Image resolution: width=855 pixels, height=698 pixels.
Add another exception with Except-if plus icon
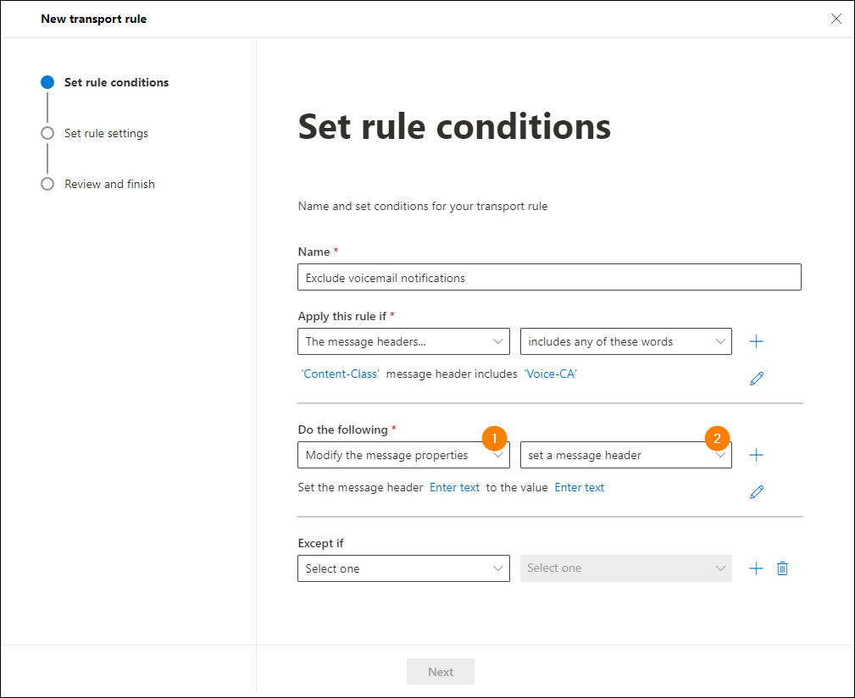757,568
